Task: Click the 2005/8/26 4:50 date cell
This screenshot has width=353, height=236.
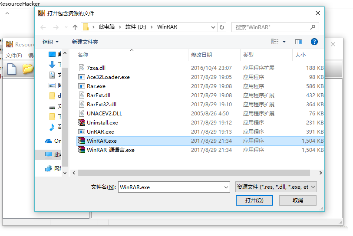Action: tap(210, 113)
